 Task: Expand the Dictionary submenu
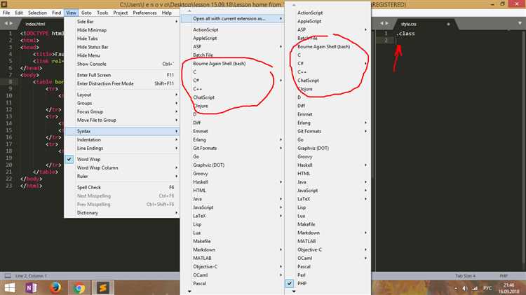88,212
